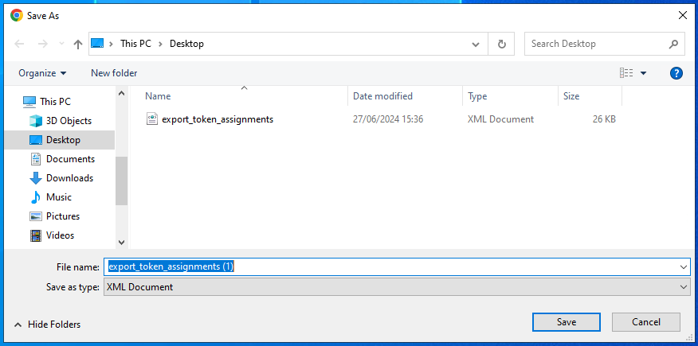Click the change view layout icon
The width and height of the screenshot is (698, 346).
(626, 73)
